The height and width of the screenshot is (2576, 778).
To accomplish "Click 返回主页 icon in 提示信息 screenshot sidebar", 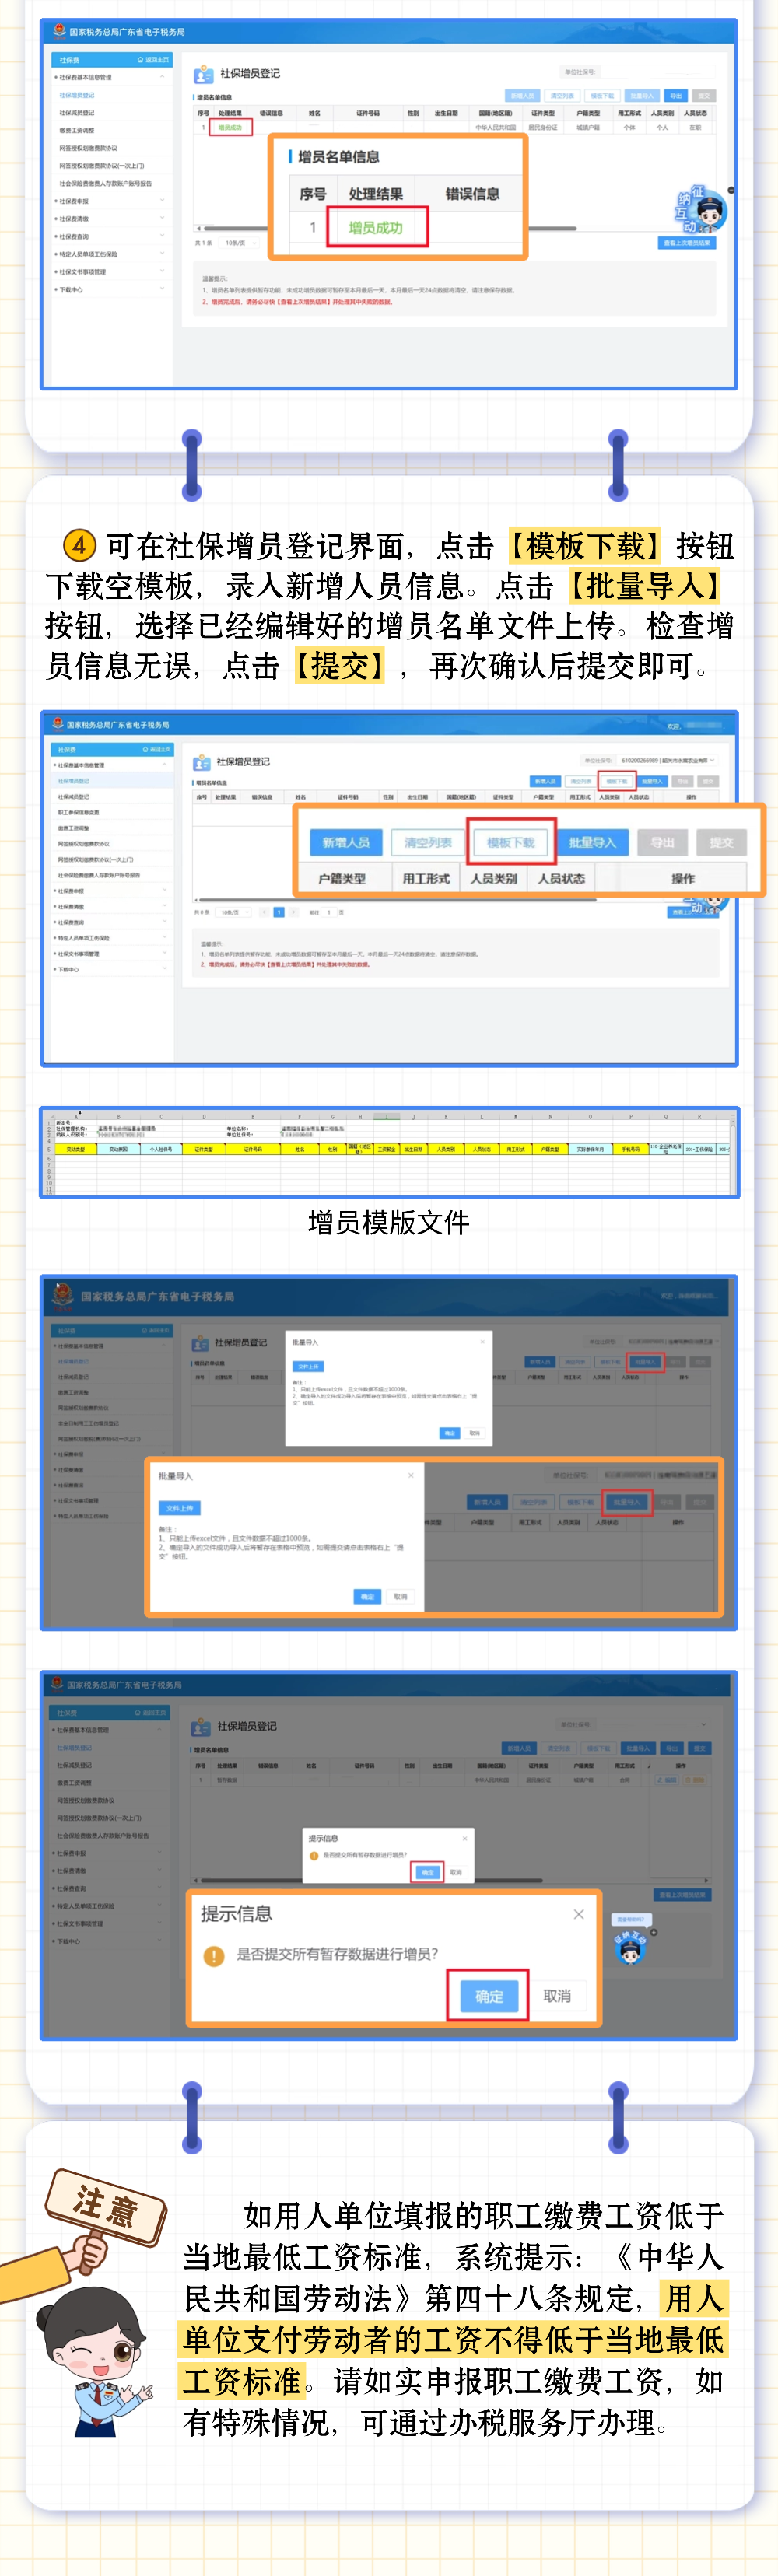I will pos(138,1713).
